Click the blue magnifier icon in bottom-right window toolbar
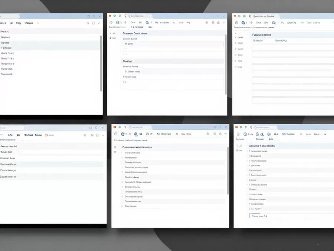 (x=269, y=134)
